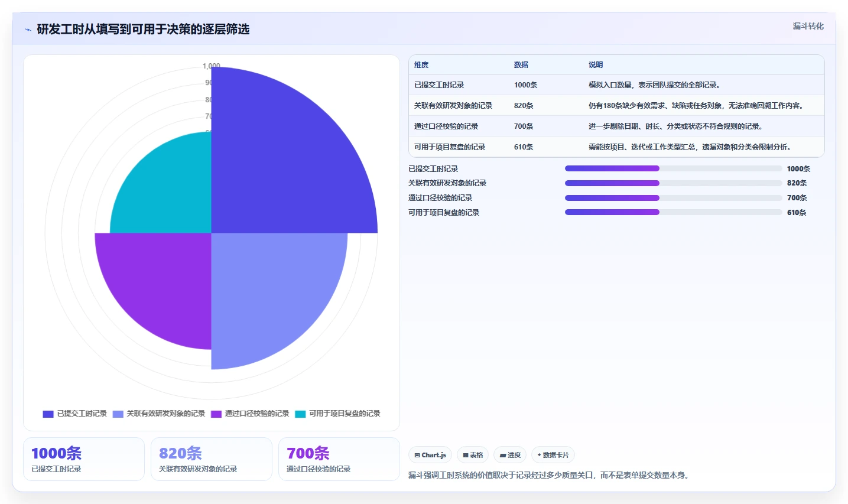
Task: Click the description starting 仍有180条缺少
Action: tap(696, 106)
